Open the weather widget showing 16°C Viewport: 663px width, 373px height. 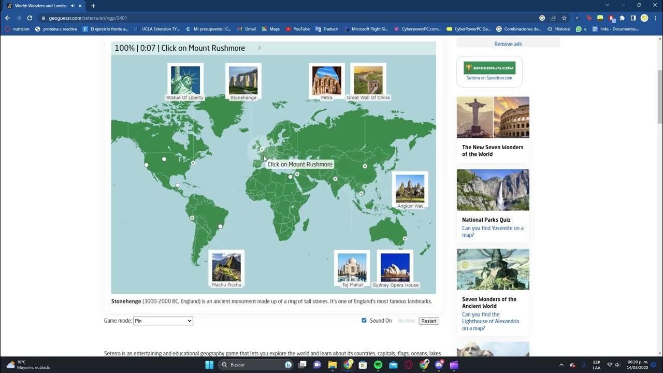[x=28, y=365]
